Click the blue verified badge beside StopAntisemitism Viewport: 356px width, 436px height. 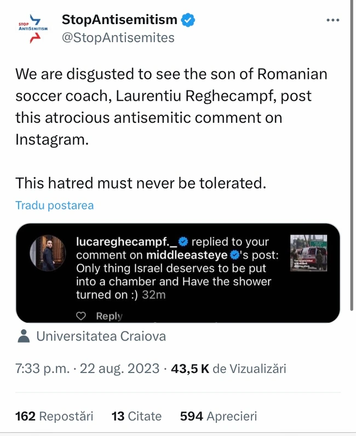[188, 20]
